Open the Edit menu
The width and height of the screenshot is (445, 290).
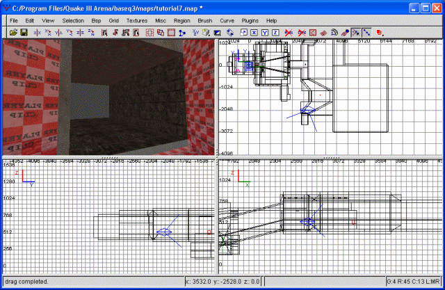(x=29, y=21)
